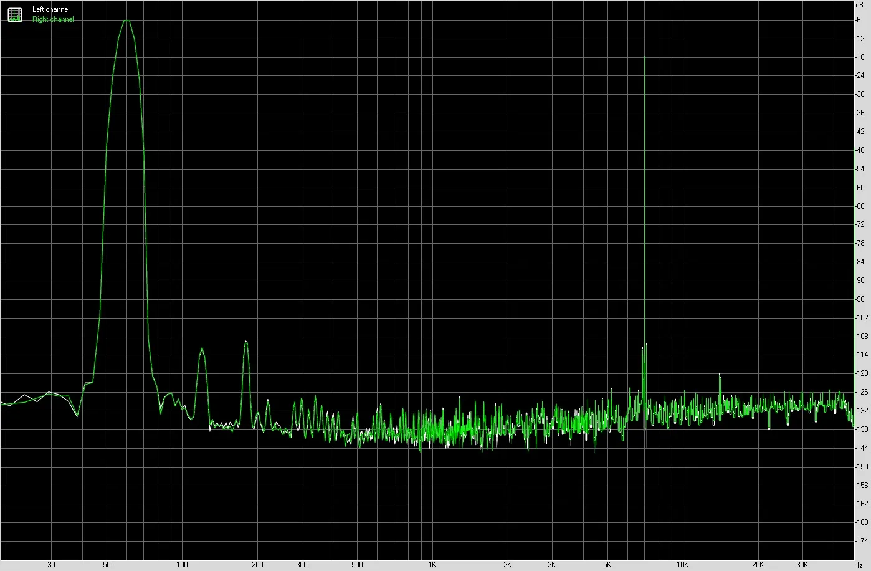Image resolution: width=871 pixels, height=571 pixels.
Task: Click the '-54' dB axis label
Action: [x=860, y=169]
